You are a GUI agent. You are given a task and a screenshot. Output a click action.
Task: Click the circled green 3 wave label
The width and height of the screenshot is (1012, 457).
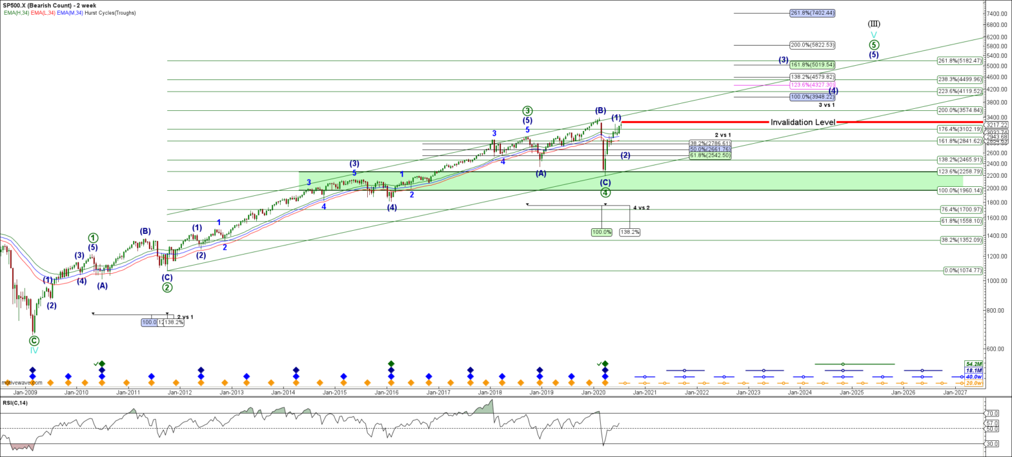[527, 110]
